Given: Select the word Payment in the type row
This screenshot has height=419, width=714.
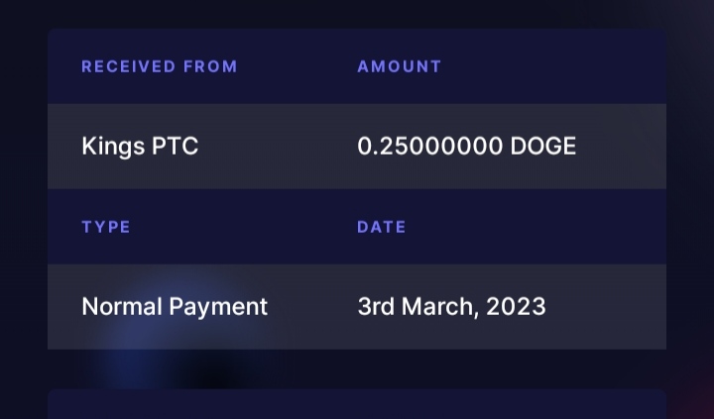Looking at the screenshot, I should coord(218,307).
